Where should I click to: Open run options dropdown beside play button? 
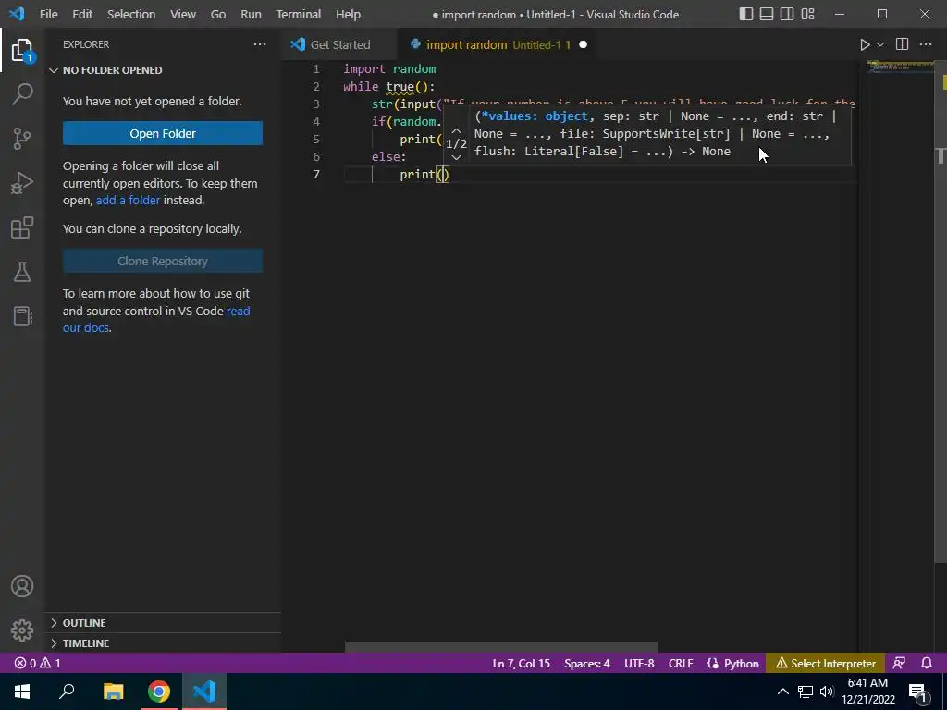(880, 44)
